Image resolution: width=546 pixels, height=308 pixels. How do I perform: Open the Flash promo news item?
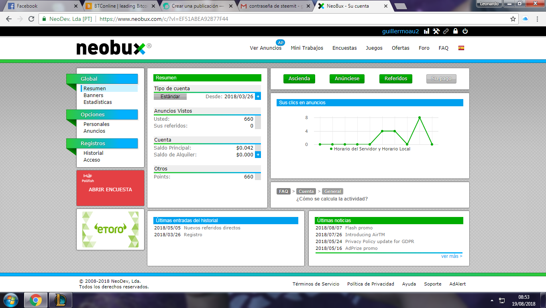(x=359, y=228)
